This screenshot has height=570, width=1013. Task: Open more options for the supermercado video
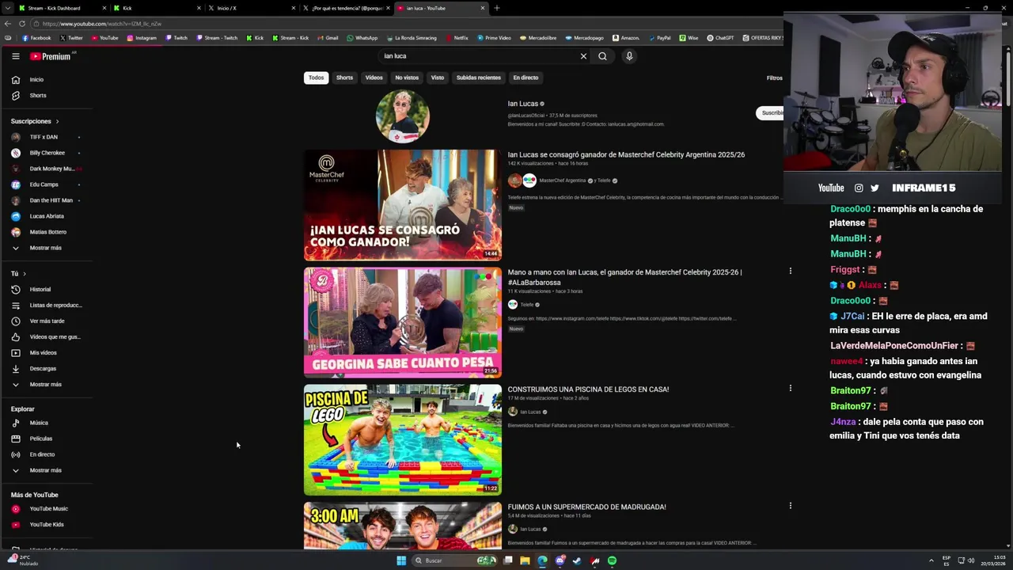click(x=790, y=505)
